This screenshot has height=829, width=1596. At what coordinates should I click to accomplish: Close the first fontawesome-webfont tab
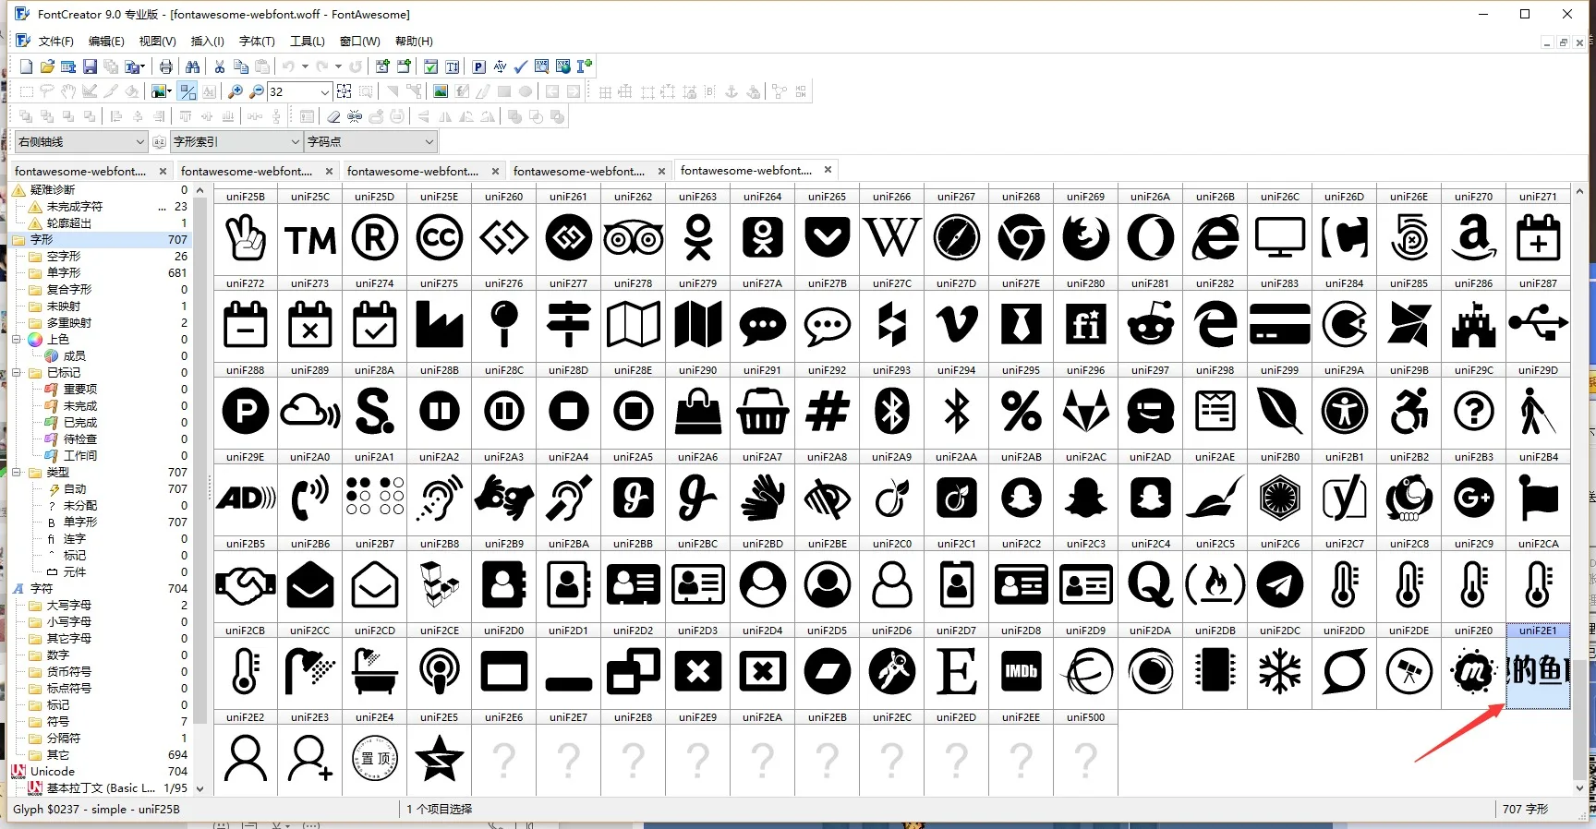pyautogui.click(x=163, y=172)
